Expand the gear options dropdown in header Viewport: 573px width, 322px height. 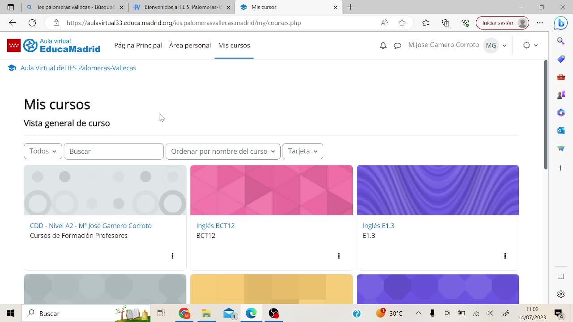click(530, 45)
